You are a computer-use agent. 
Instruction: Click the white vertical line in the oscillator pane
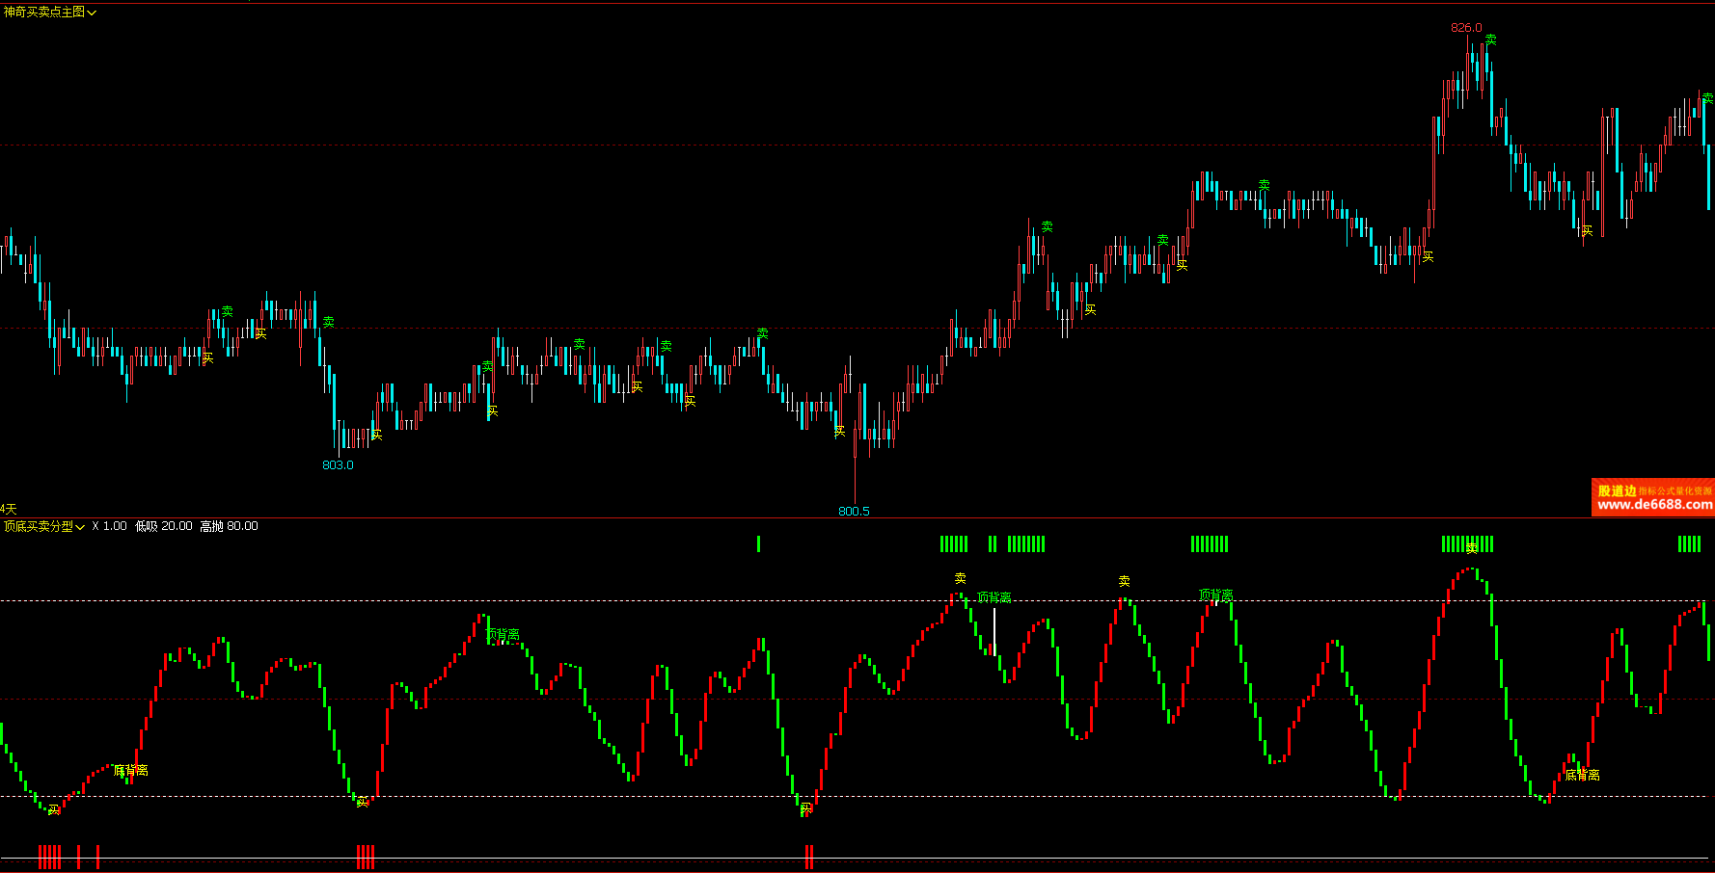[x=994, y=630]
